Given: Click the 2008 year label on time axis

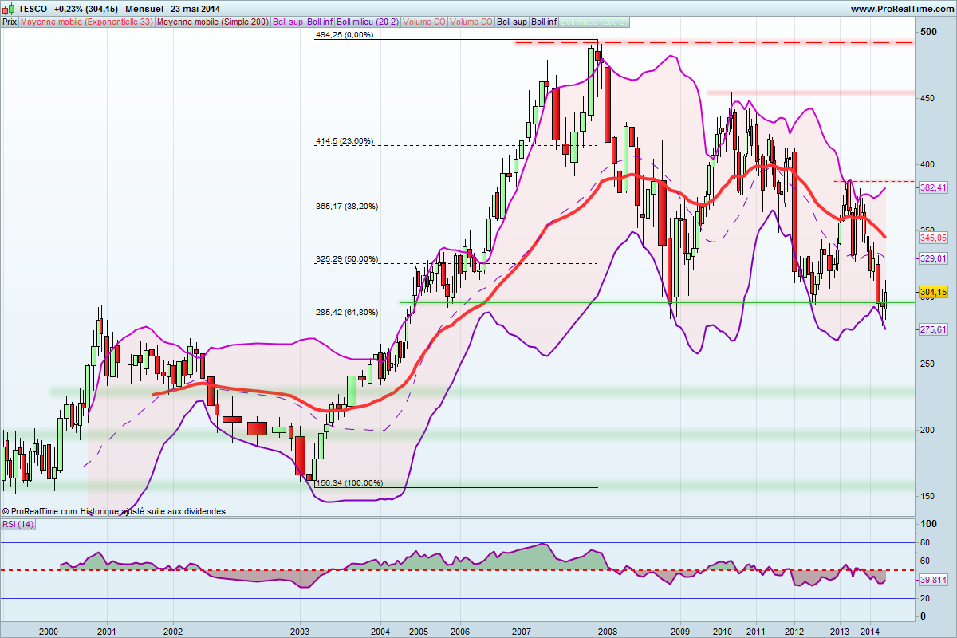Looking at the screenshot, I should tap(608, 630).
